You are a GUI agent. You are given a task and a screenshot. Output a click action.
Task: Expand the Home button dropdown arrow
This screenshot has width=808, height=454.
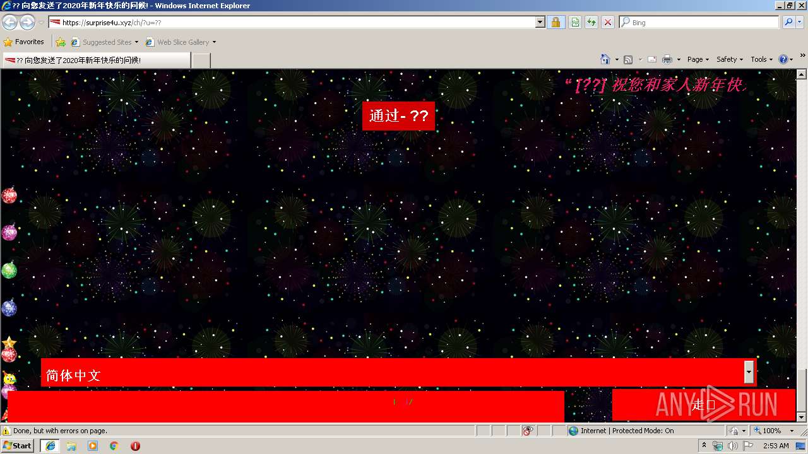617,59
